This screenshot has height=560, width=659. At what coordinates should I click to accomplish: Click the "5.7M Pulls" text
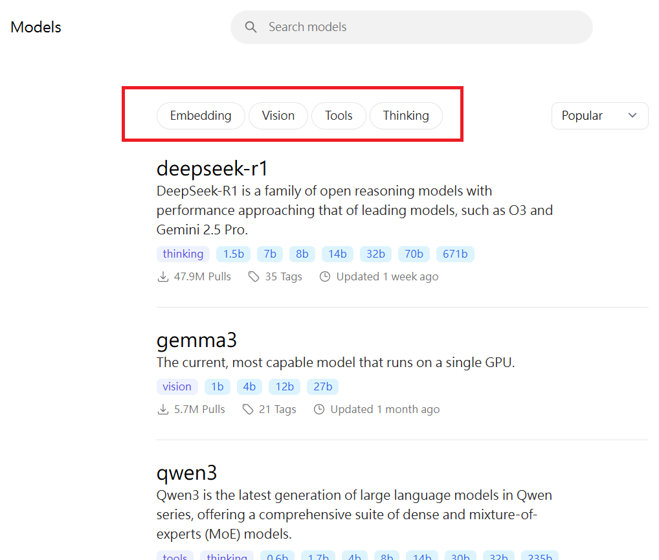tap(199, 410)
